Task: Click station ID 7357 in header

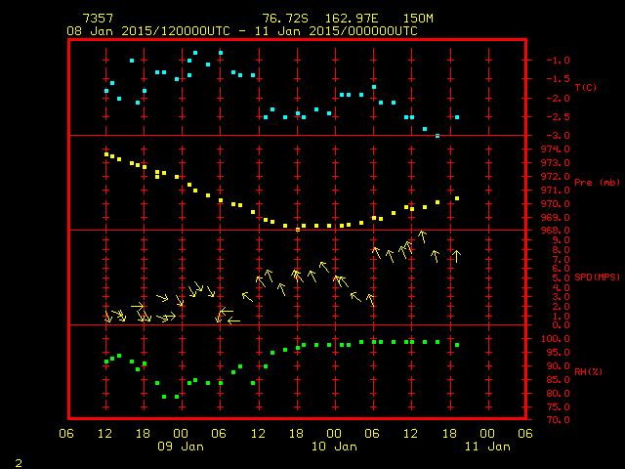Action: tap(97, 20)
